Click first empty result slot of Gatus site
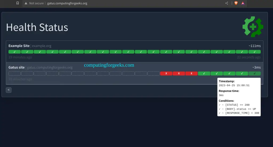This screenshot has width=273, height=147. point(15,73)
